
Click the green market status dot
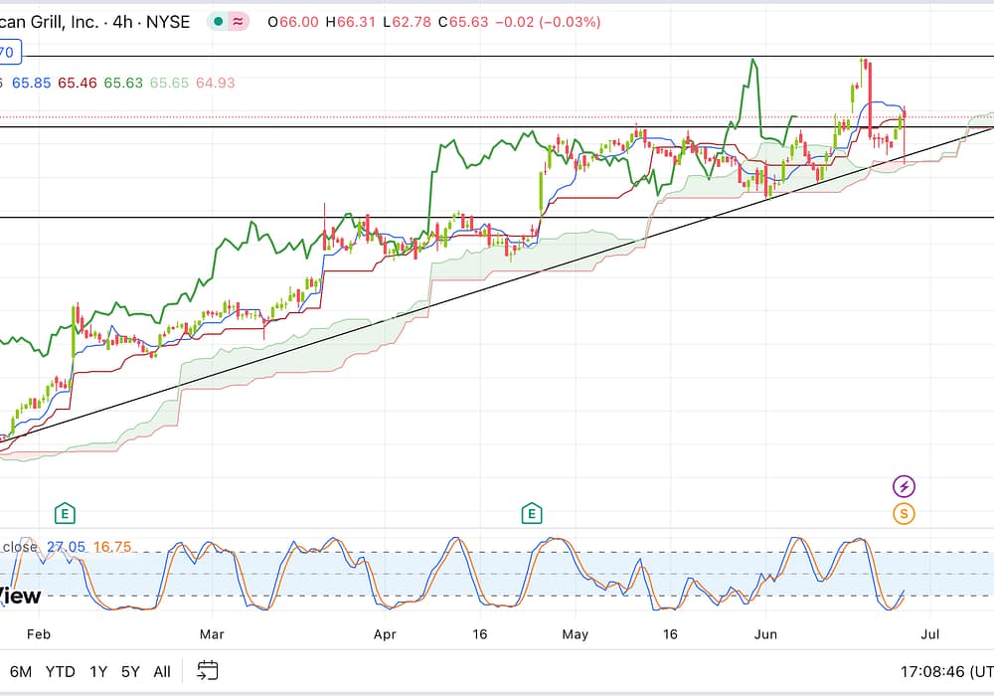point(218,22)
